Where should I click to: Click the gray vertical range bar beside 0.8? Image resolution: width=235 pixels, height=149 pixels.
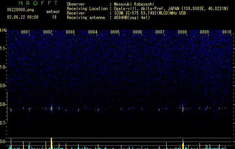click(7, 107)
